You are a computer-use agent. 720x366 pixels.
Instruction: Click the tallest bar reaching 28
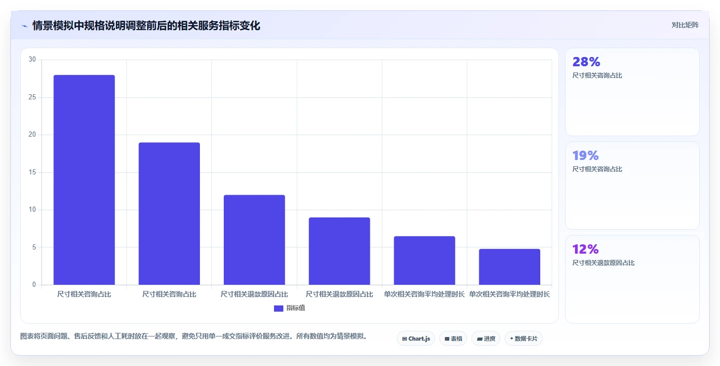click(84, 180)
